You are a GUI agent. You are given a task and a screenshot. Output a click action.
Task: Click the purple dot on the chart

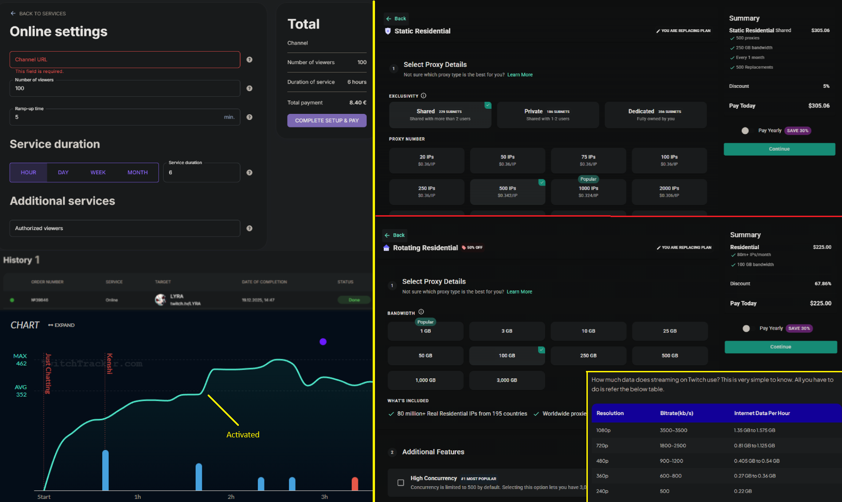[x=323, y=342]
